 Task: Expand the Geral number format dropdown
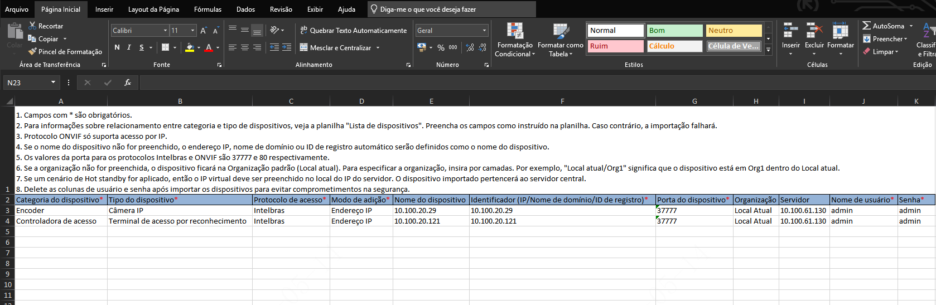click(x=484, y=31)
